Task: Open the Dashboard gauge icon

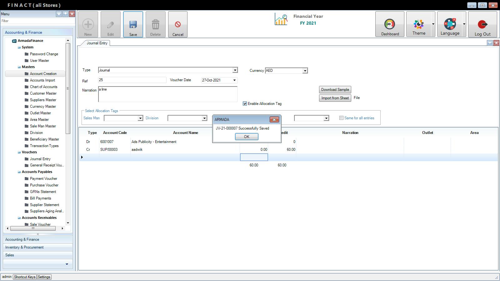Action: [389, 24]
